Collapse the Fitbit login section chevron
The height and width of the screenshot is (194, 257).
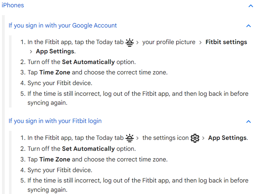(249, 122)
